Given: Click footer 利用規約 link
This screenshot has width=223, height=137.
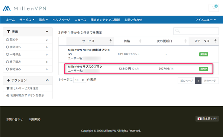Looking at the screenshot, I should [35, 120].
